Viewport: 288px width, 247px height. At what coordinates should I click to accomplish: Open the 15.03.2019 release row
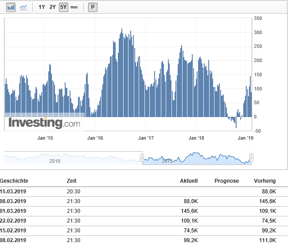(13, 192)
